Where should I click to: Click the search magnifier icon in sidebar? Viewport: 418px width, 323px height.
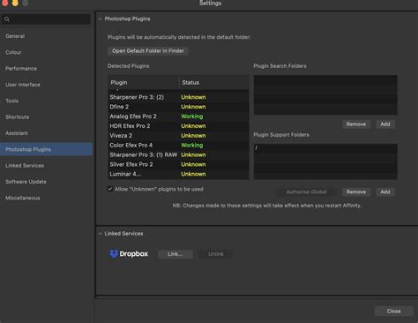pos(7,19)
